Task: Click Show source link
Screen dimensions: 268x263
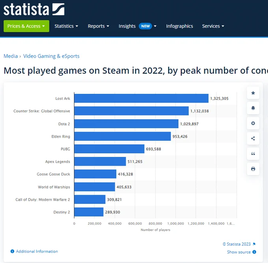Action: click(x=239, y=252)
